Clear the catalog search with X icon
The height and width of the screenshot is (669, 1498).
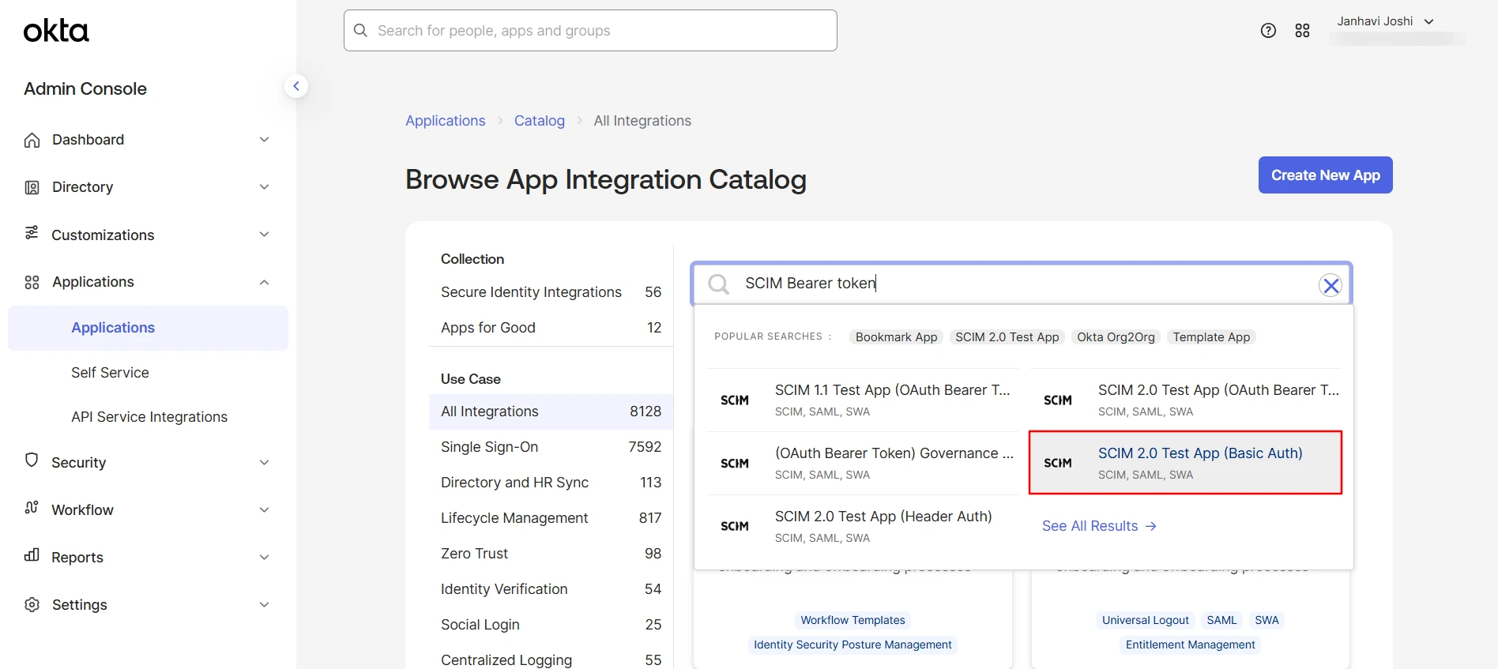click(1331, 285)
